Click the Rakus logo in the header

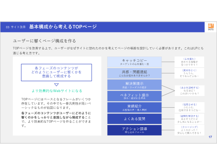click(x=211, y=27)
